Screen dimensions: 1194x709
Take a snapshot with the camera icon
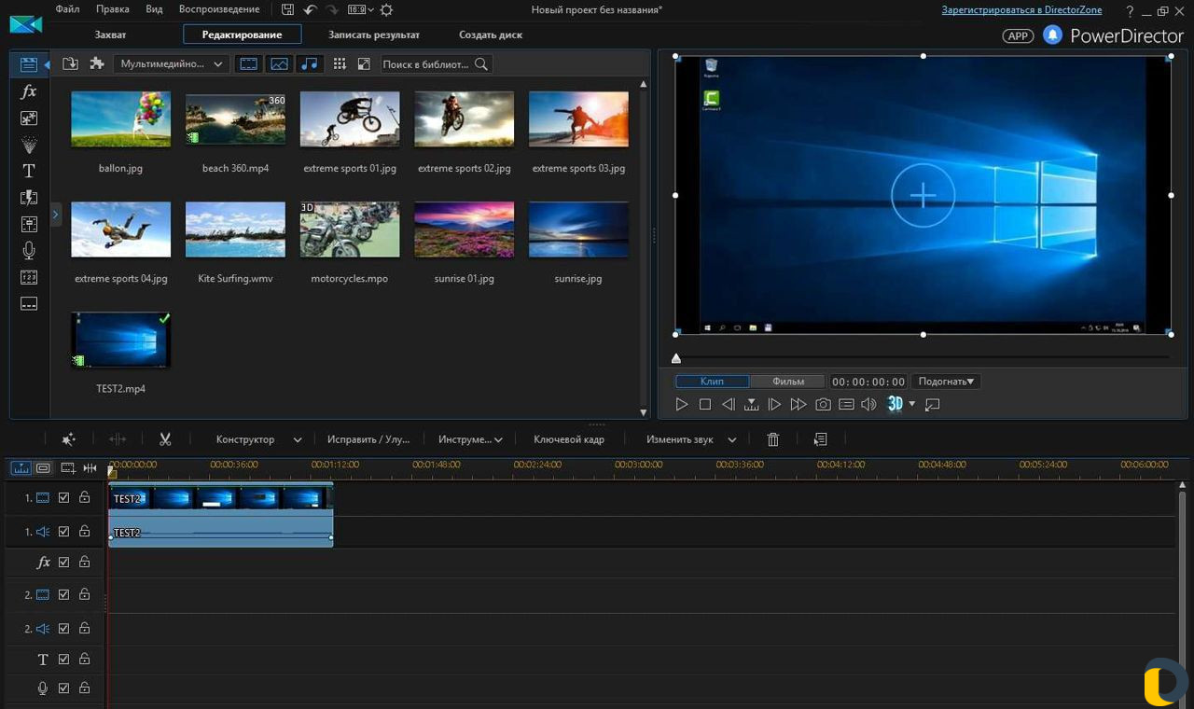click(x=823, y=404)
